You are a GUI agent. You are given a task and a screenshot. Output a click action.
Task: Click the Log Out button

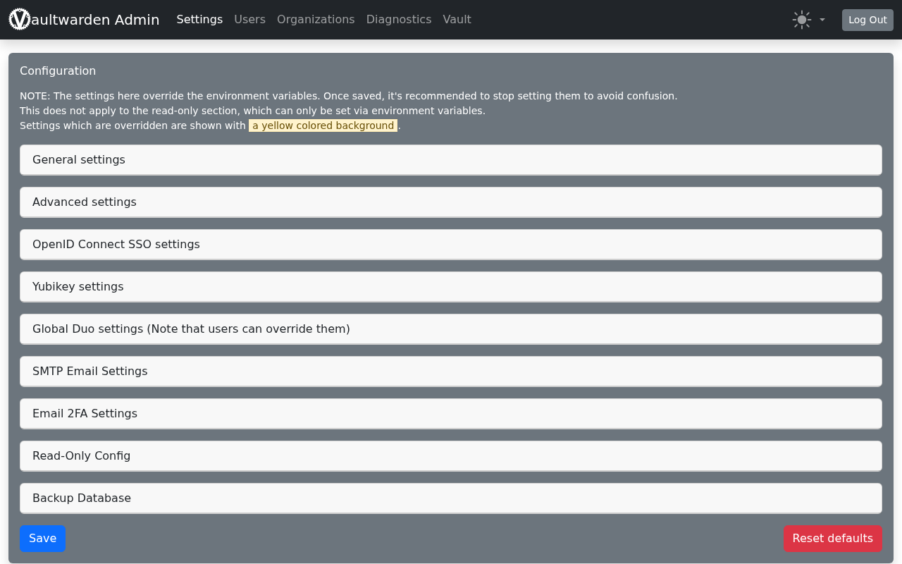click(x=867, y=20)
